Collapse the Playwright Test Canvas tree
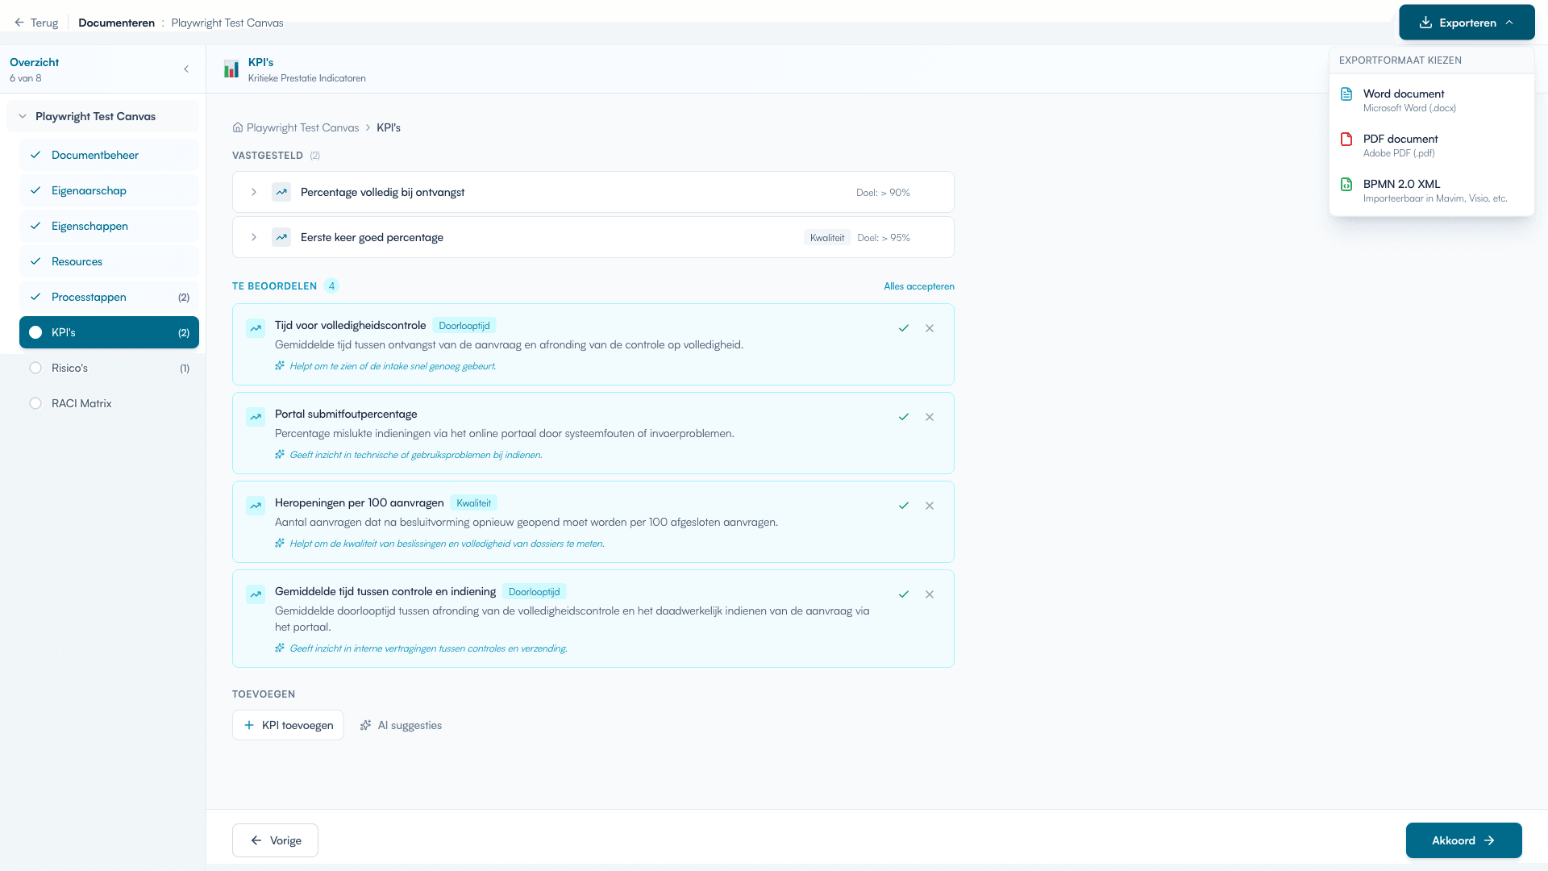 click(x=23, y=116)
